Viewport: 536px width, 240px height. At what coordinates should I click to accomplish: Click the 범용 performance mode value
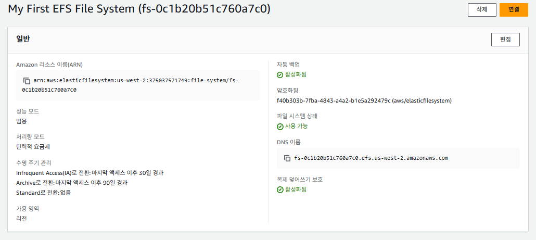(x=21, y=121)
